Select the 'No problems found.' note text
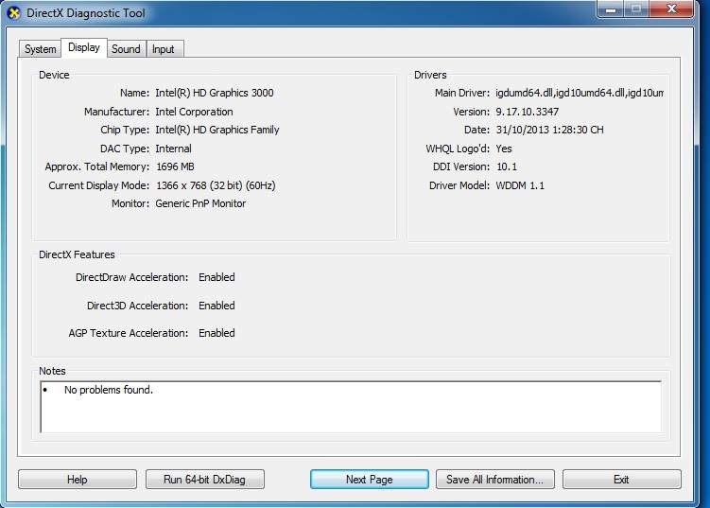The width and height of the screenshot is (710, 508). pos(109,390)
